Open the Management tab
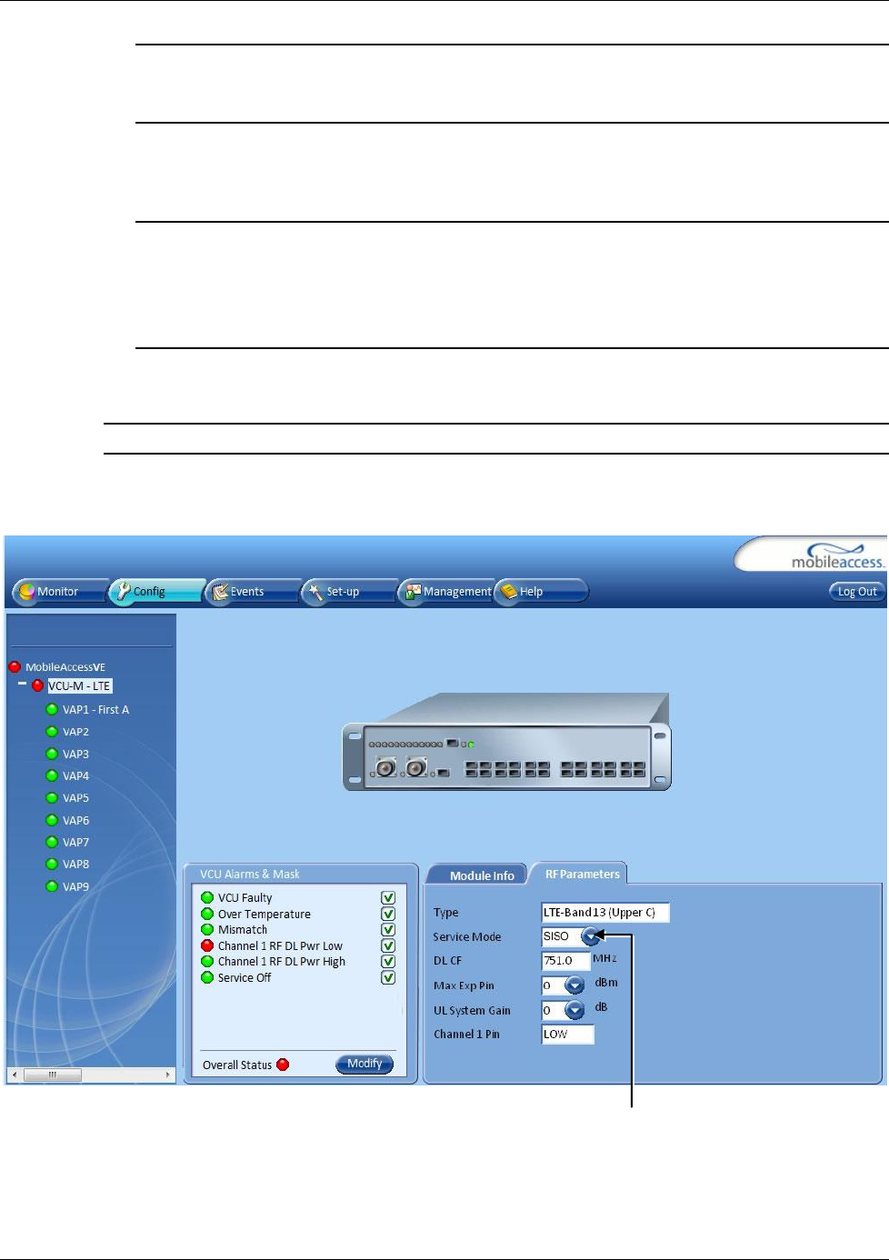 coord(447,592)
